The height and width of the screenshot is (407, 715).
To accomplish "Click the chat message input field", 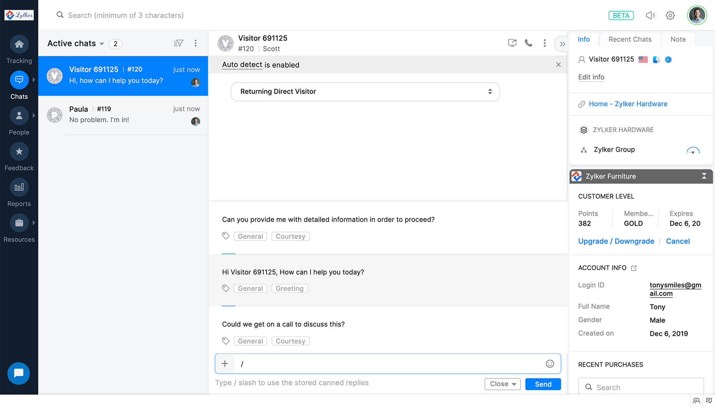I will (x=388, y=363).
